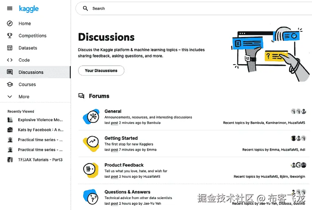Open the Questions & Answers forum
This screenshot has height=210, width=312.
tap(127, 192)
